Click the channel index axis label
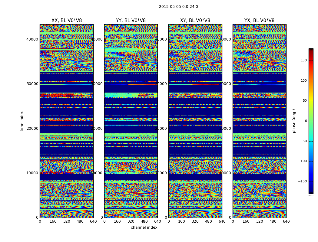 [x=144, y=227]
